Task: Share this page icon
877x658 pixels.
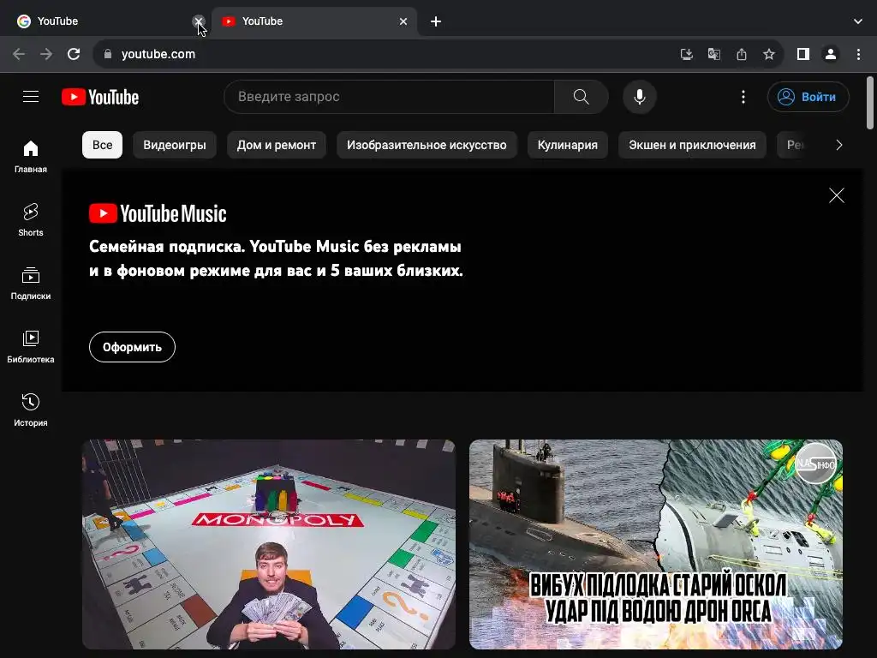Action: click(742, 54)
